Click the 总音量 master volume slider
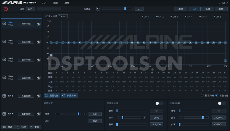The width and height of the screenshot is (230, 131). click(x=117, y=9)
